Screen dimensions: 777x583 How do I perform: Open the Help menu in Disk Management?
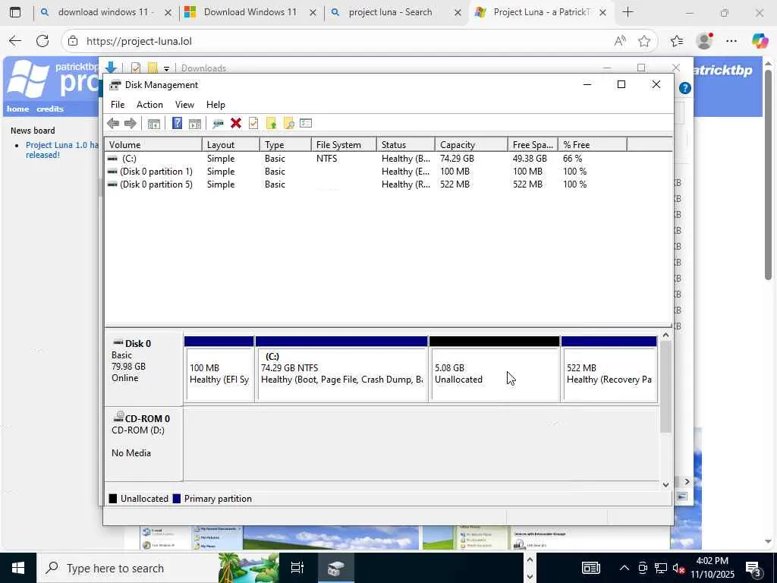point(215,105)
